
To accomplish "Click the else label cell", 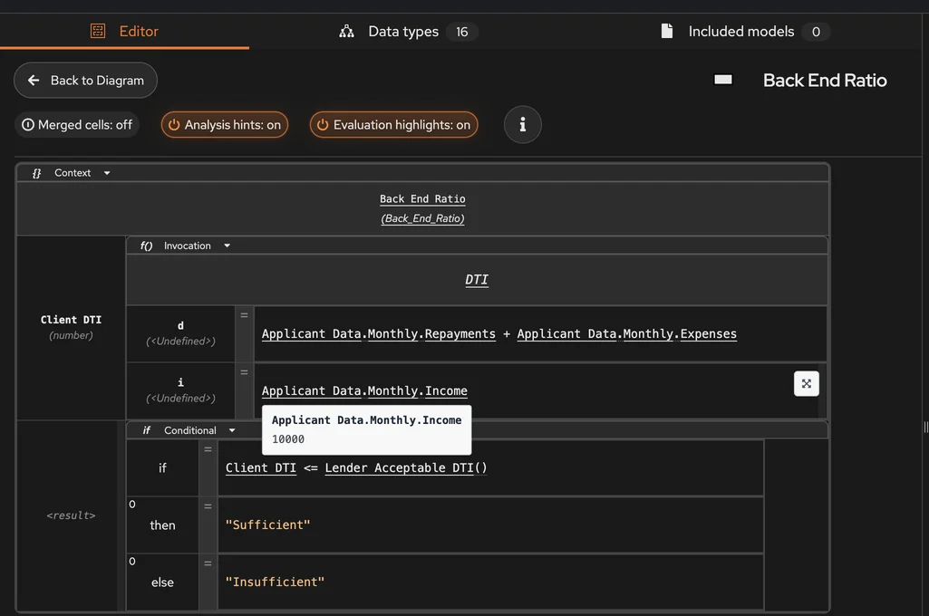I will 162,582.
